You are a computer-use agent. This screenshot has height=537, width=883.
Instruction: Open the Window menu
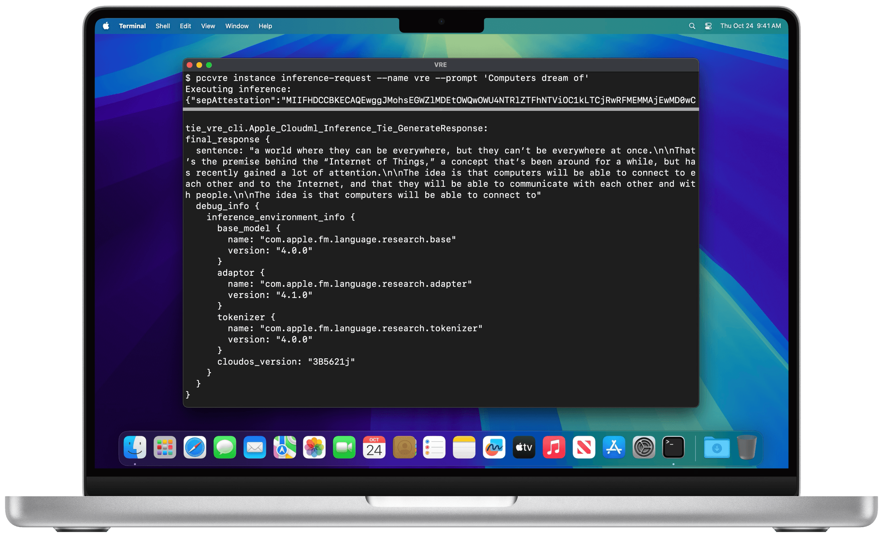pyautogui.click(x=237, y=26)
